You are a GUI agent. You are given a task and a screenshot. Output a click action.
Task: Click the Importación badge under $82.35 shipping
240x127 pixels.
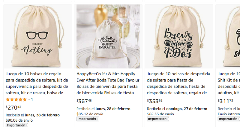158,119
